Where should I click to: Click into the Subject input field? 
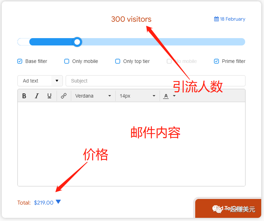(x=155, y=81)
